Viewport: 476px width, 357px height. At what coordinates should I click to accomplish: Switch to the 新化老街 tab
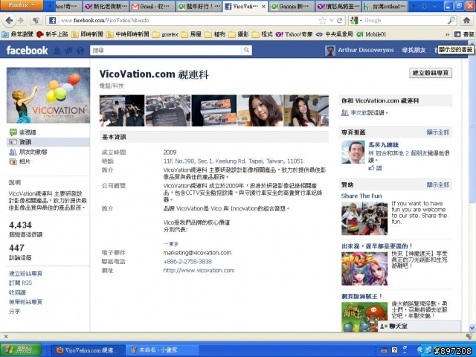click(x=106, y=6)
